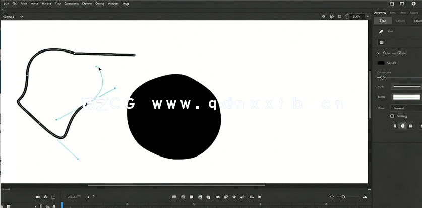Click the large mountain zoom-in timeline icon
Screen dimensions: 422x208
coord(365,197)
